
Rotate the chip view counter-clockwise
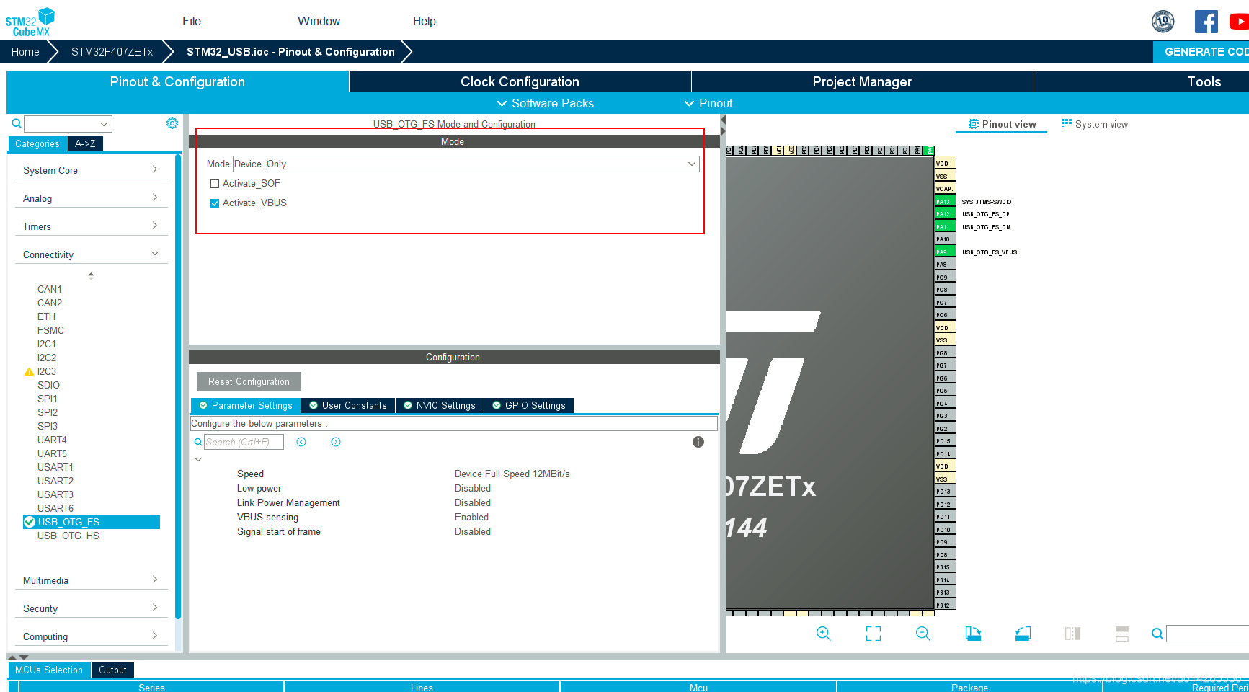point(1023,633)
